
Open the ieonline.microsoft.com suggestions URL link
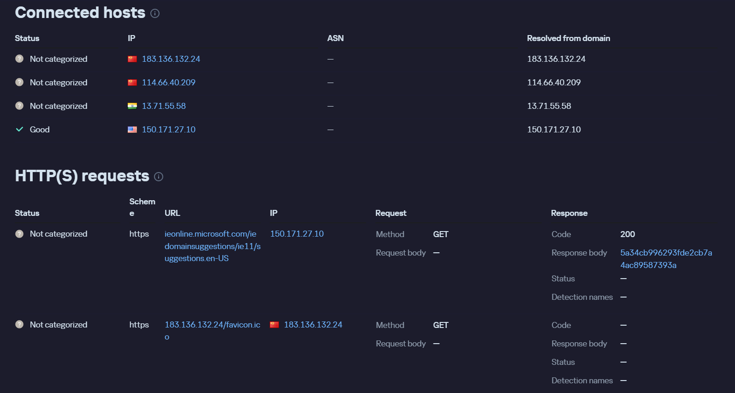click(213, 246)
